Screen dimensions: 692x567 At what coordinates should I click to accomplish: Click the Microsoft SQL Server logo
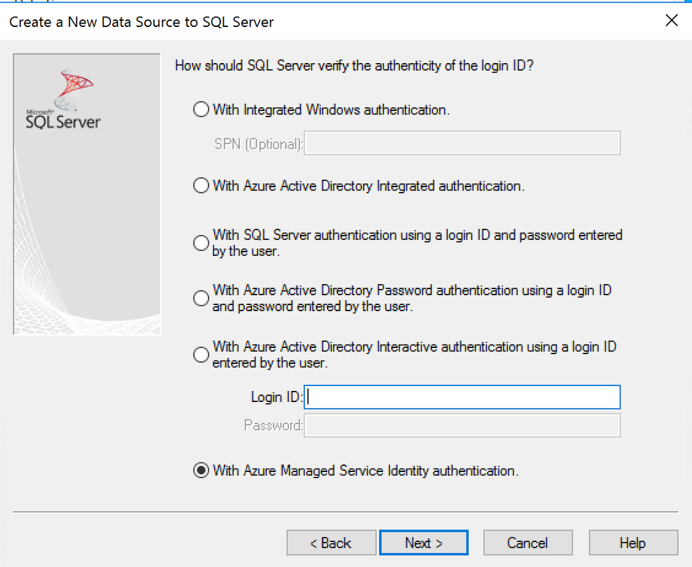pos(63,99)
